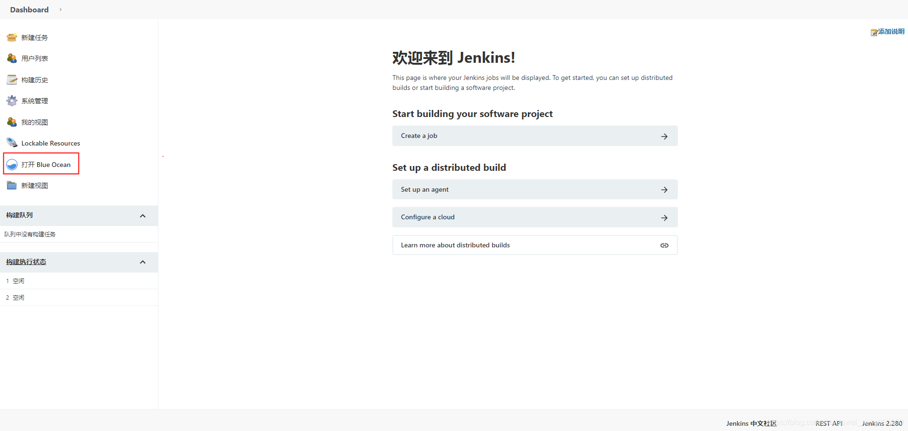Go to the Dashboard breadcrumb
This screenshot has width=908, height=431.
29,10
